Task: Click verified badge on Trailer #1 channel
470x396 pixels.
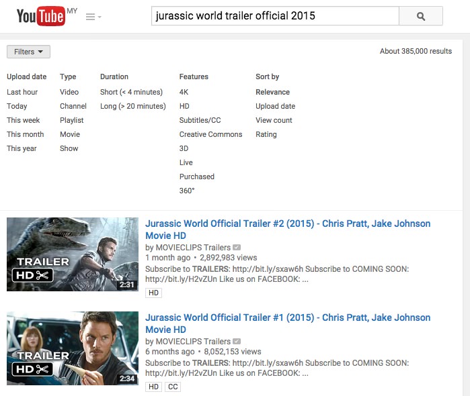Action: coord(237,342)
